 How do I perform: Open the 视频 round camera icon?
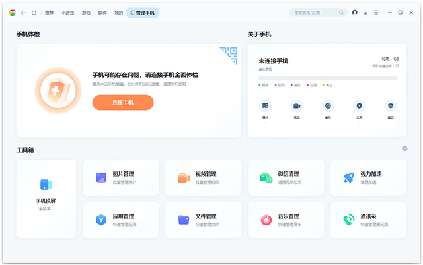pyautogui.click(x=297, y=105)
